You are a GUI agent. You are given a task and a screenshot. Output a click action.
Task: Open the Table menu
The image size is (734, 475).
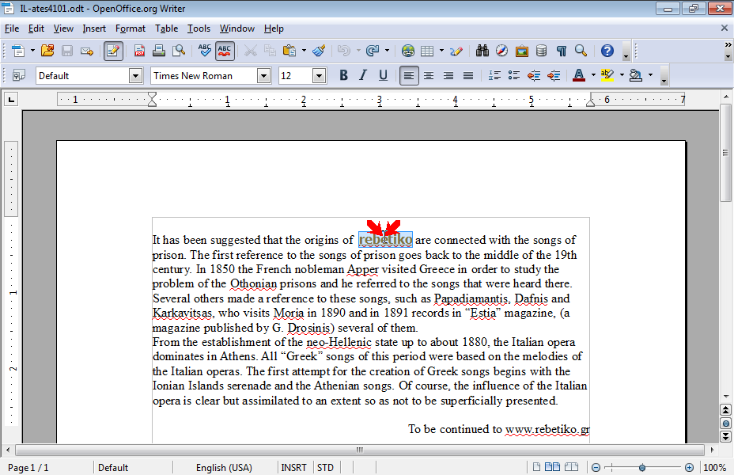pyautogui.click(x=167, y=28)
